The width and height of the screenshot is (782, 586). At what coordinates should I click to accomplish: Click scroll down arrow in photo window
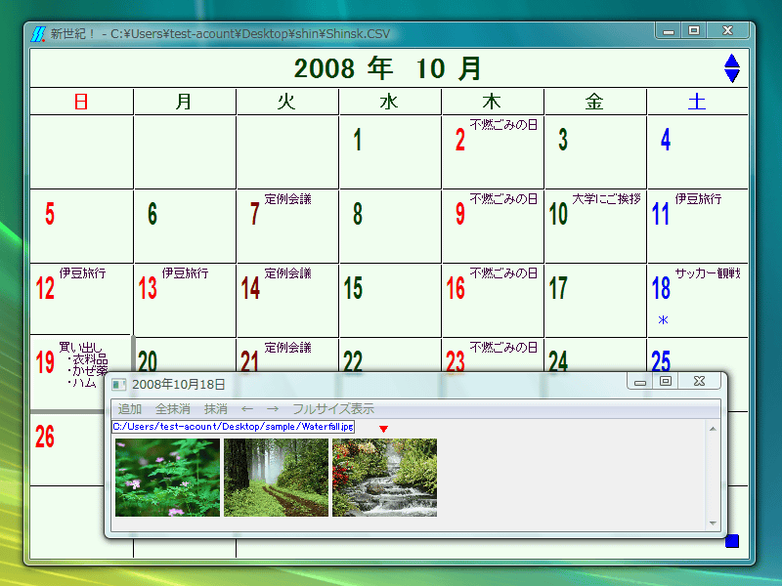coord(713,523)
